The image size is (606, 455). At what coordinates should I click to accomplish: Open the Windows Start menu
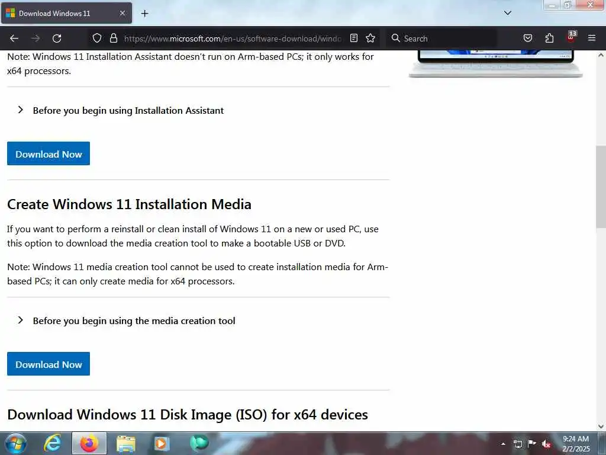coord(15,444)
